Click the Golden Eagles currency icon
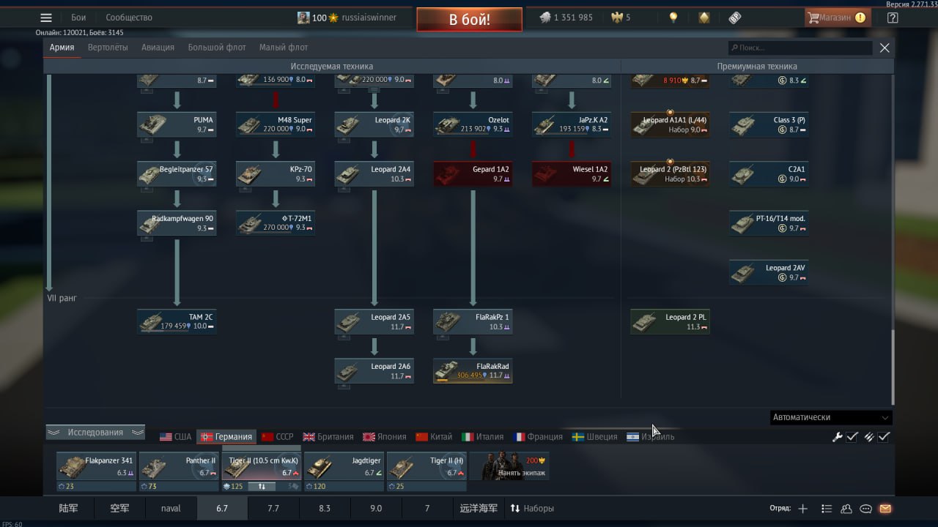Image resolution: width=938 pixels, height=527 pixels. point(616,18)
